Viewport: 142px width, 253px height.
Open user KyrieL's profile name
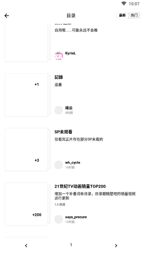coord(70,53)
